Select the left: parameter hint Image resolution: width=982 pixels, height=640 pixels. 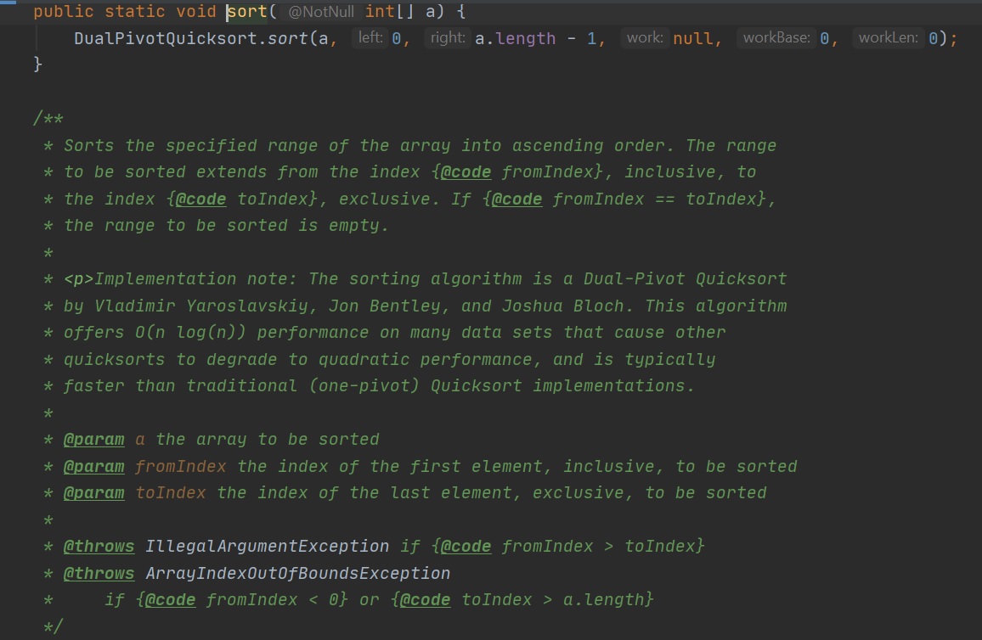[x=370, y=38]
